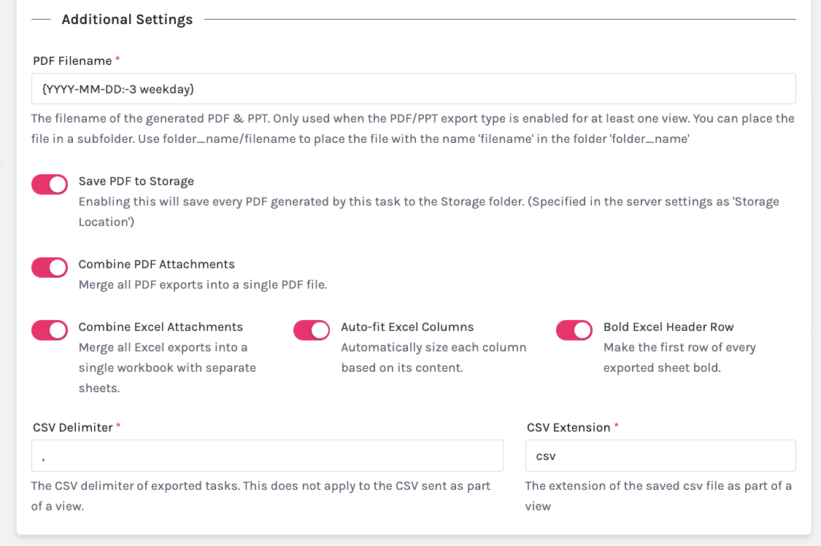Click the "Combine PDF Attachments" label text
Viewport: 821px width, 546px height.
click(156, 264)
